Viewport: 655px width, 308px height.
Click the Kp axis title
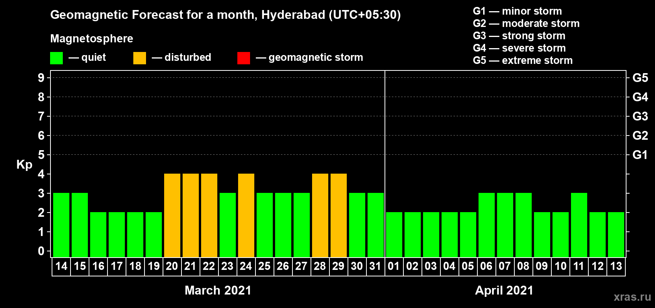tap(24, 165)
